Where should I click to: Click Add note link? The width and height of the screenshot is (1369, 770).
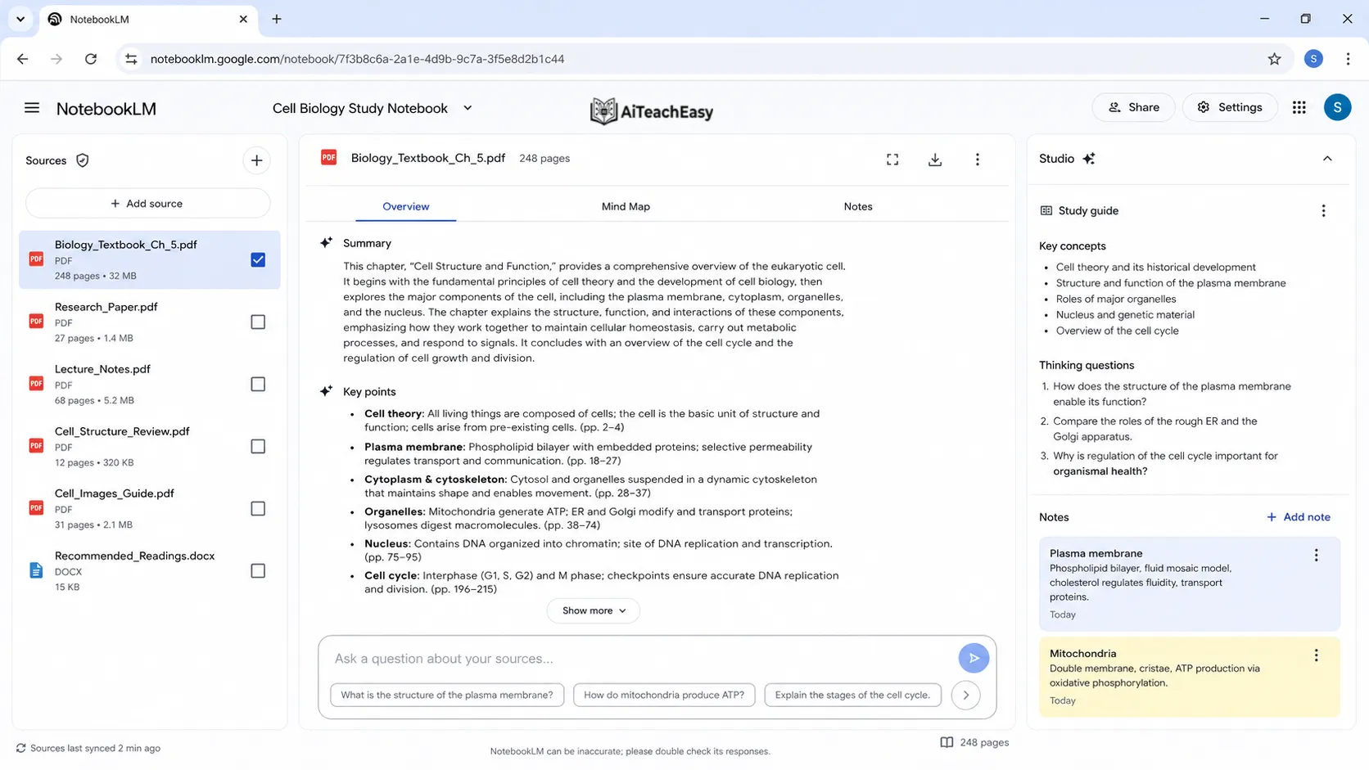click(x=1298, y=517)
